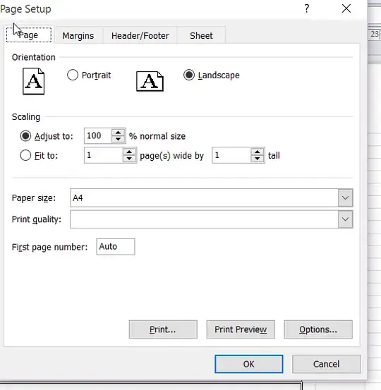Confirm with the OK button

click(249, 364)
